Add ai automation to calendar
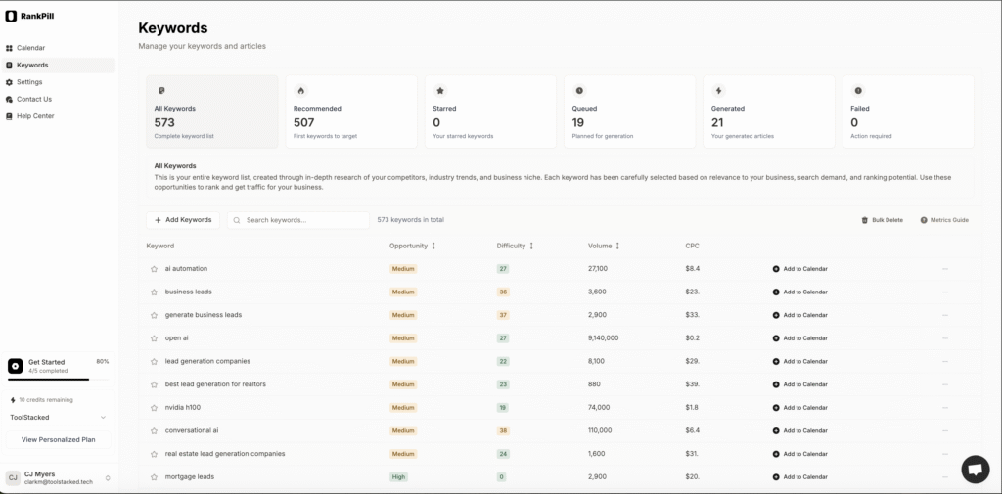Image resolution: width=1002 pixels, height=494 pixels. [800, 269]
